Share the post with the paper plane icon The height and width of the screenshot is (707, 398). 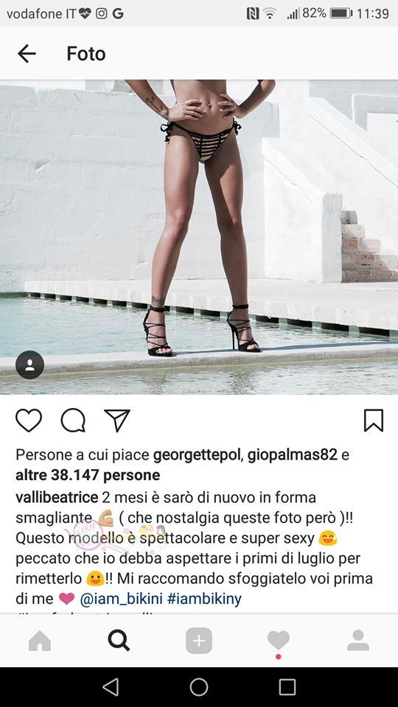(x=117, y=421)
